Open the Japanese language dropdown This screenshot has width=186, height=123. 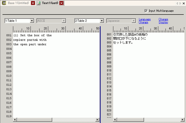pos(134,21)
